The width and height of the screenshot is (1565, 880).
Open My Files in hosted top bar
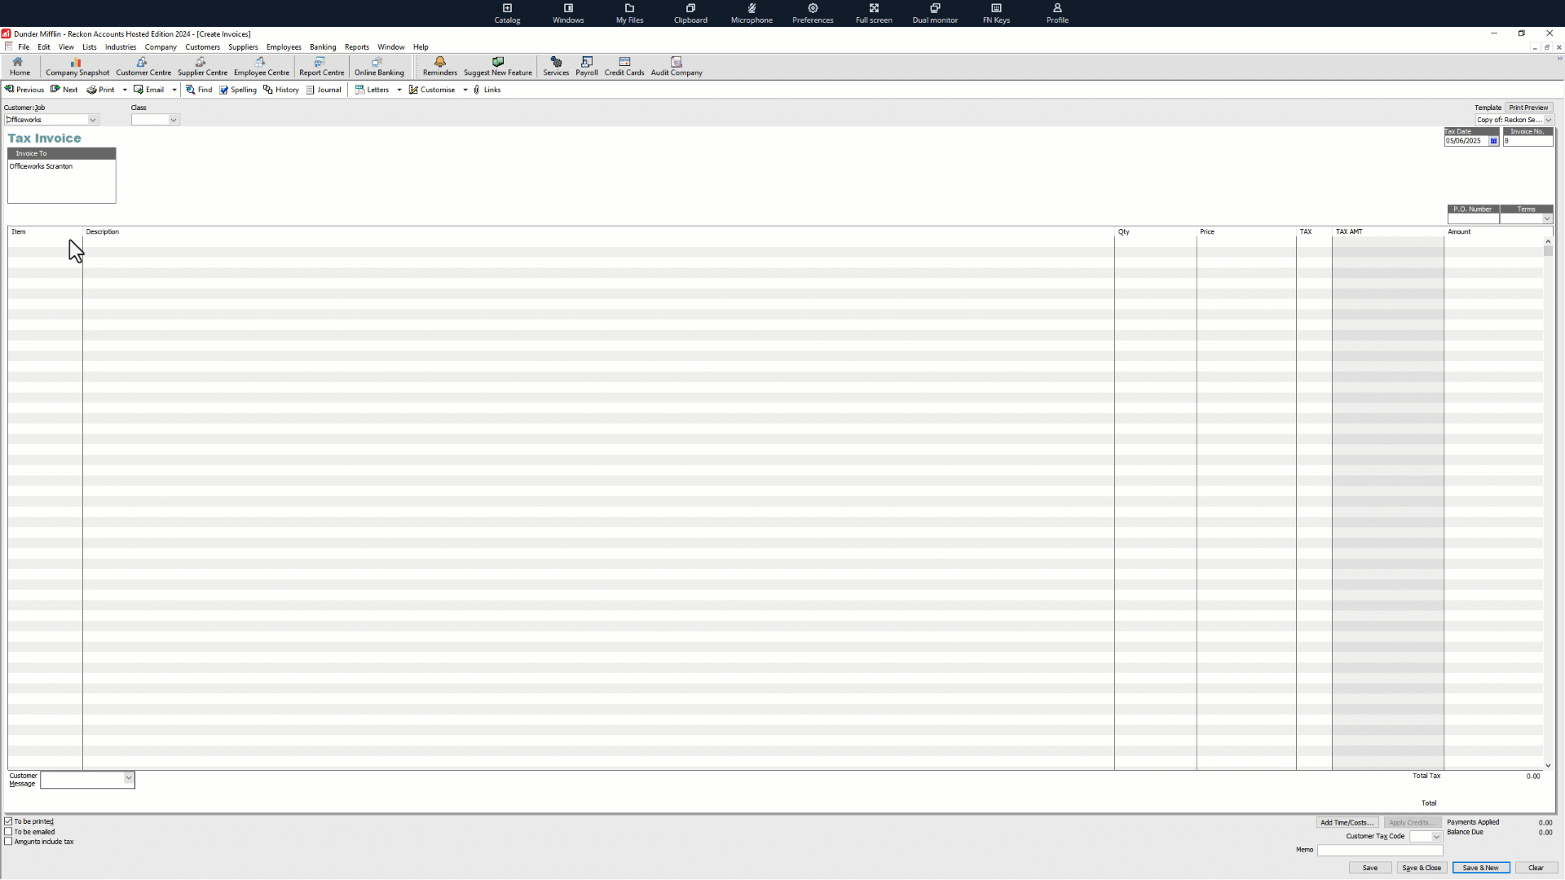(x=629, y=13)
